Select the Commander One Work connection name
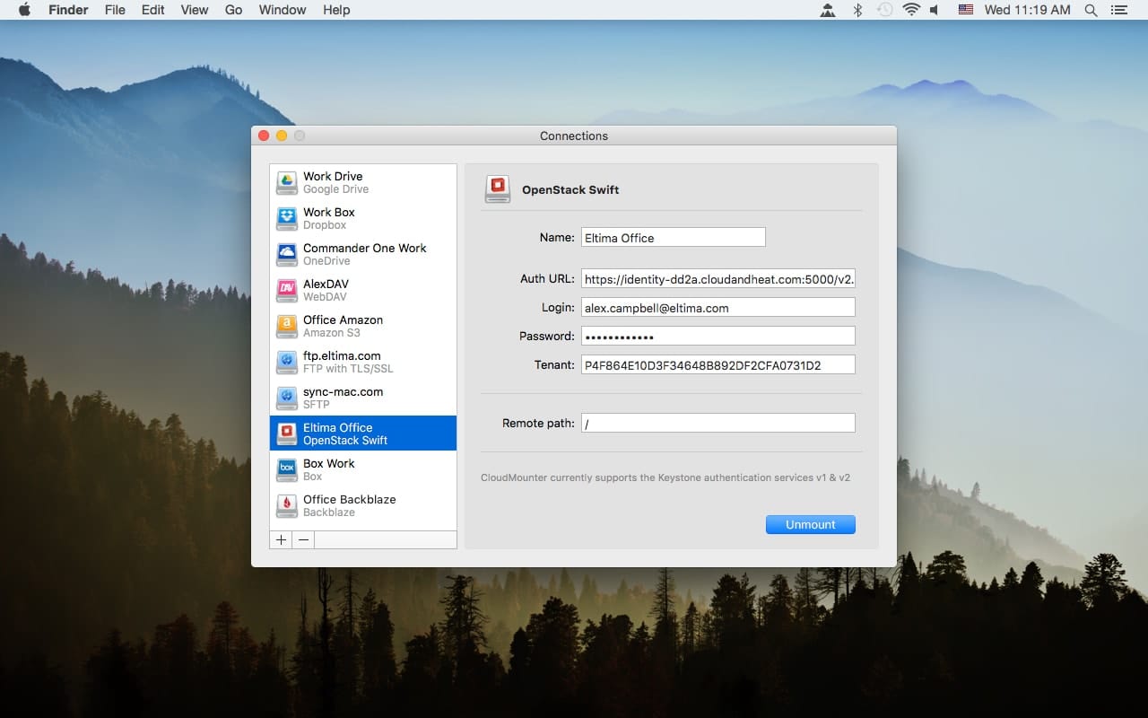This screenshot has width=1148, height=718. 365,249
